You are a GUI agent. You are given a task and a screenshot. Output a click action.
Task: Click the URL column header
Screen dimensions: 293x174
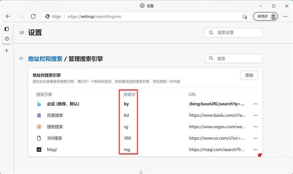point(192,95)
